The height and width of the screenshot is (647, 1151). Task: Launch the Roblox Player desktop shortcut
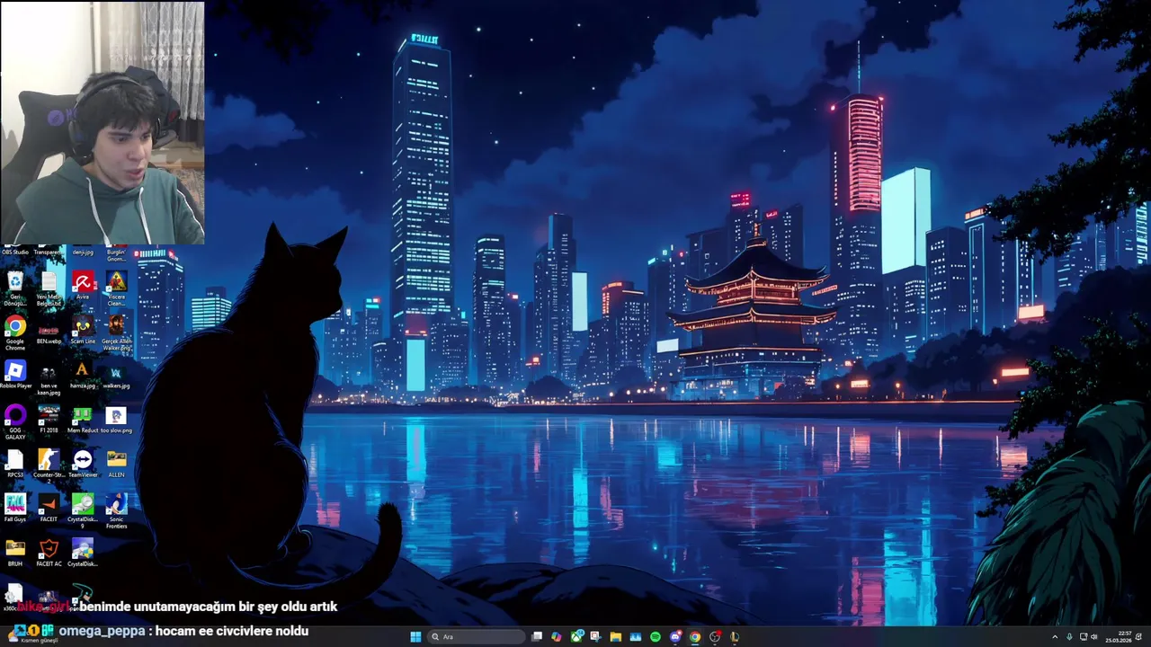[x=15, y=376]
